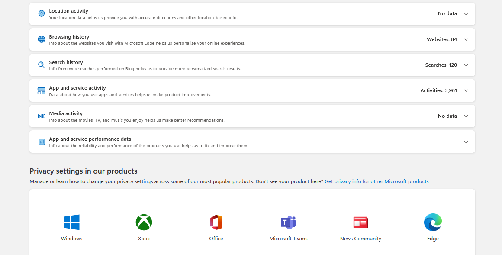Click the App and service activity icon
Image resolution: width=502 pixels, height=255 pixels.
[x=41, y=90]
